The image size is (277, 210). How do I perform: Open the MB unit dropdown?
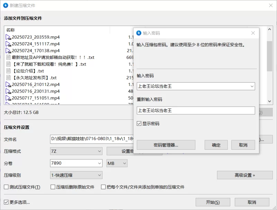(x=117, y=163)
